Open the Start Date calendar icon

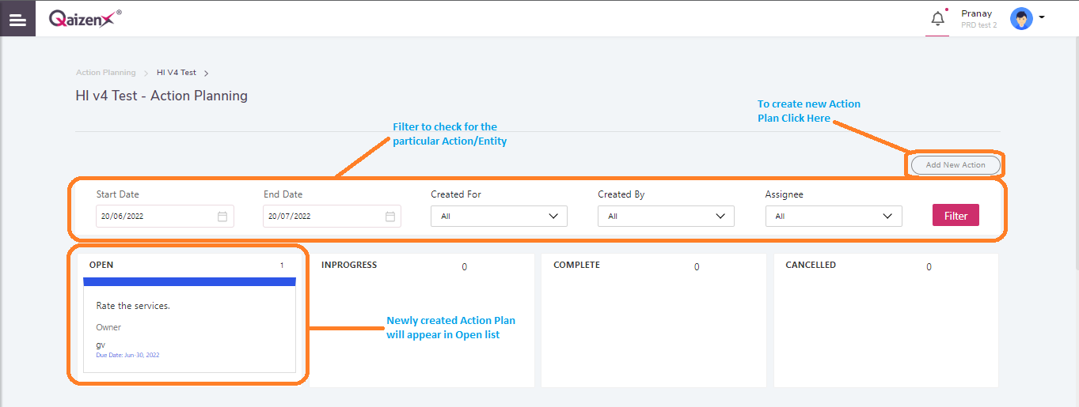(222, 217)
